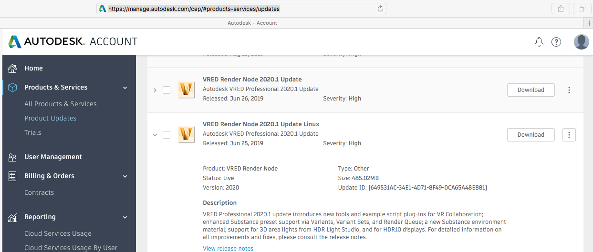593x252 pixels.
Task: Select the VRED Render Node 2020.1 Update checkbox
Action: point(166,90)
